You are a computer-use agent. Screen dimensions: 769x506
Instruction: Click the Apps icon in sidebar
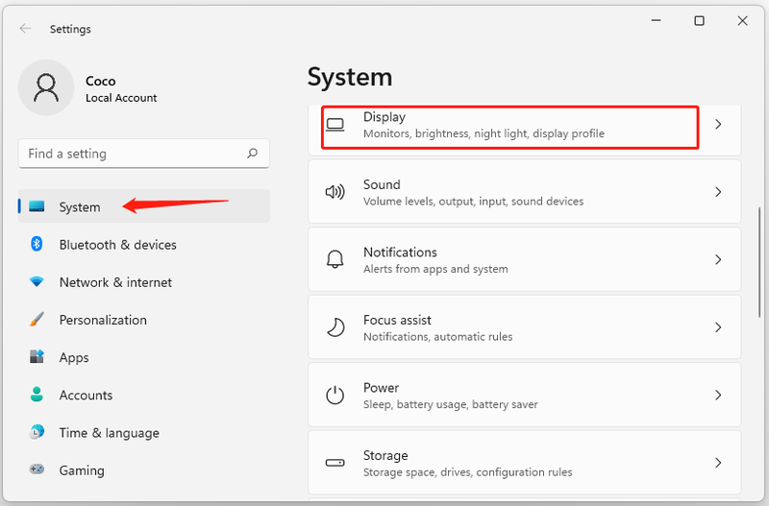(x=37, y=356)
